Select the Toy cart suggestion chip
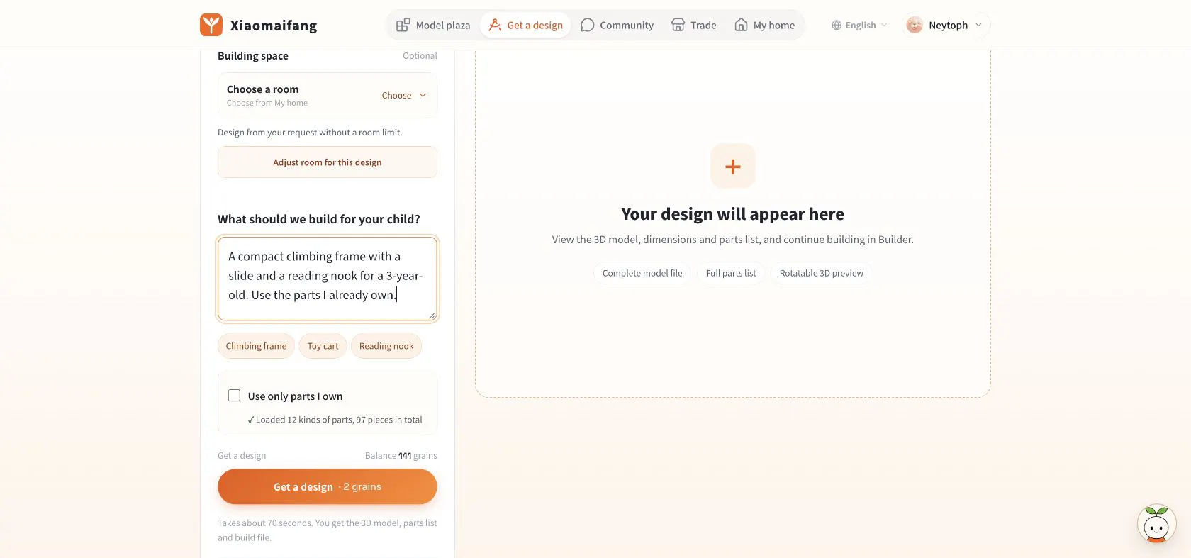Image resolution: width=1191 pixels, height=558 pixels. click(323, 346)
